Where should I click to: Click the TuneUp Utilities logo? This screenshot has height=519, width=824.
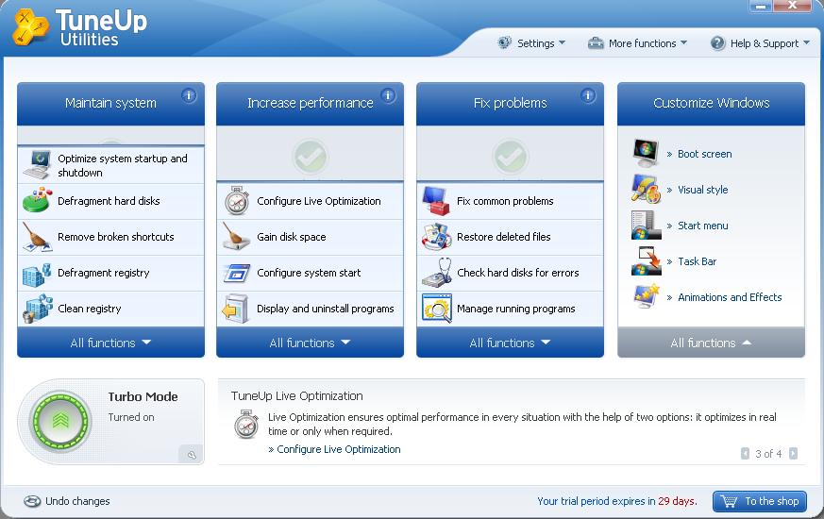(80, 28)
